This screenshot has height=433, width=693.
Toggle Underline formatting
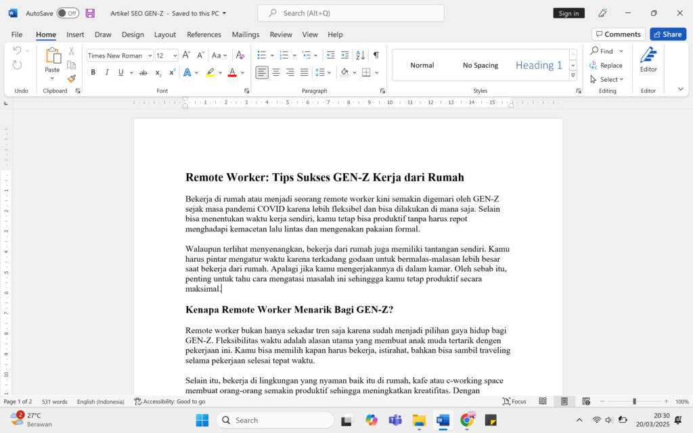tap(120, 72)
